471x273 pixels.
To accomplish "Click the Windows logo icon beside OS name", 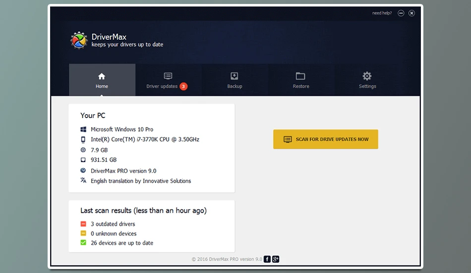I will (83, 129).
